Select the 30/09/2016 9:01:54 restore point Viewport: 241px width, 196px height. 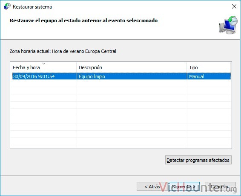(122, 76)
